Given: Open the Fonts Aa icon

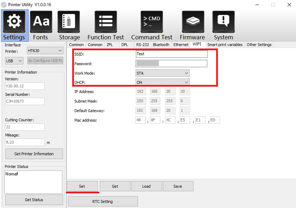Looking at the screenshot, I should (x=41, y=22).
